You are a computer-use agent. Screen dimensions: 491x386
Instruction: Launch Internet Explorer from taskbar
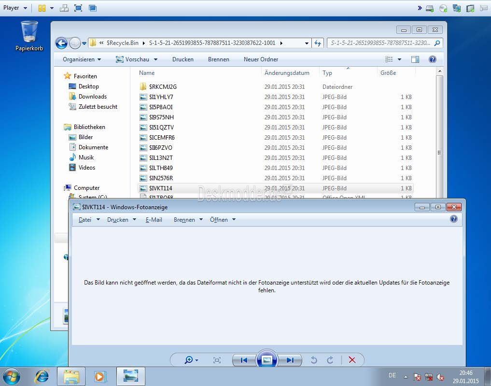pos(42,376)
